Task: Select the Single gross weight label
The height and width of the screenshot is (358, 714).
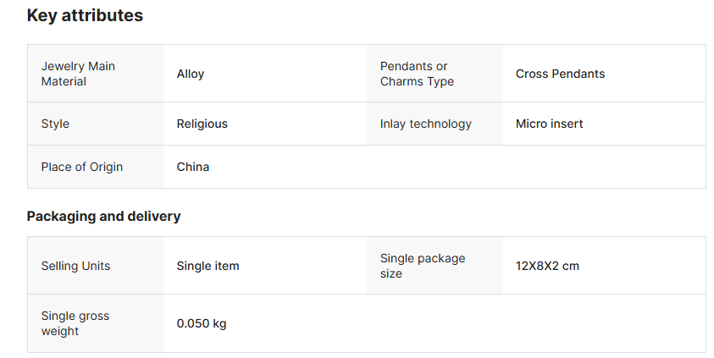Action: pos(75,323)
